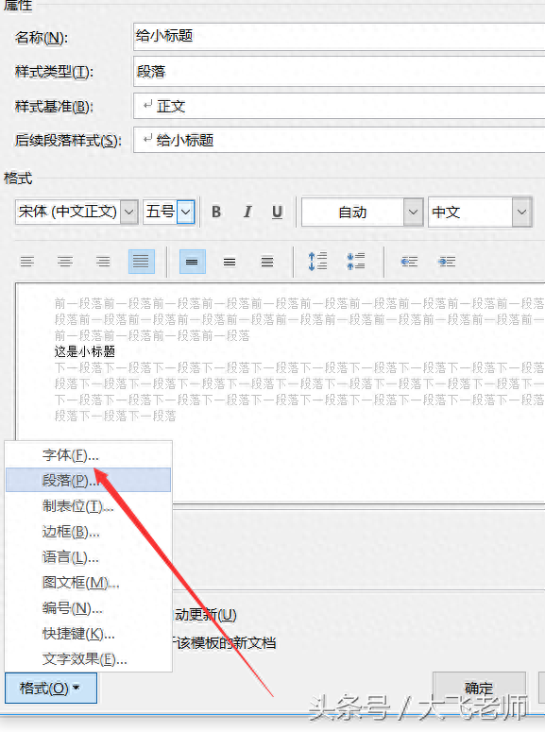Screen dimensions: 545x732
Task: Select single line spacing icon
Action: pyautogui.click(x=192, y=262)
